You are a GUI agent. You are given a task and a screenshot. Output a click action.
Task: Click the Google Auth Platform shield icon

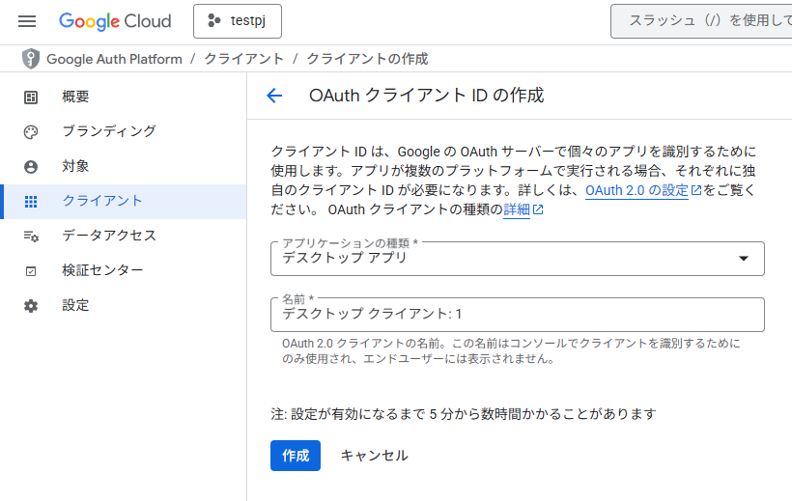(31, 59)
